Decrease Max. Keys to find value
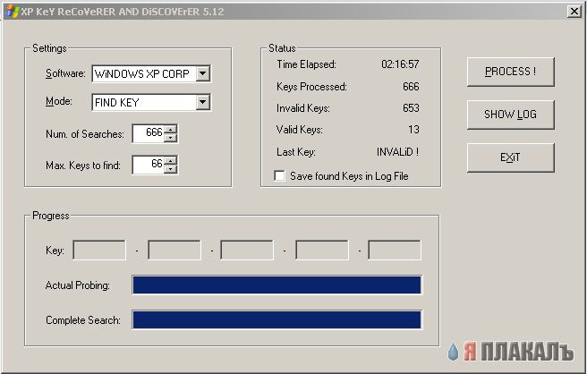587x374 pixels. [170, 169]
